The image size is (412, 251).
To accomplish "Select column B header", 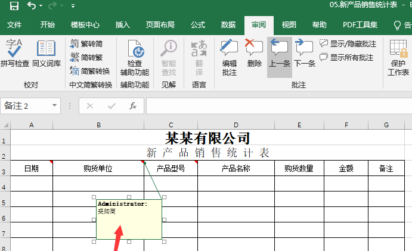I will point(98,125).
